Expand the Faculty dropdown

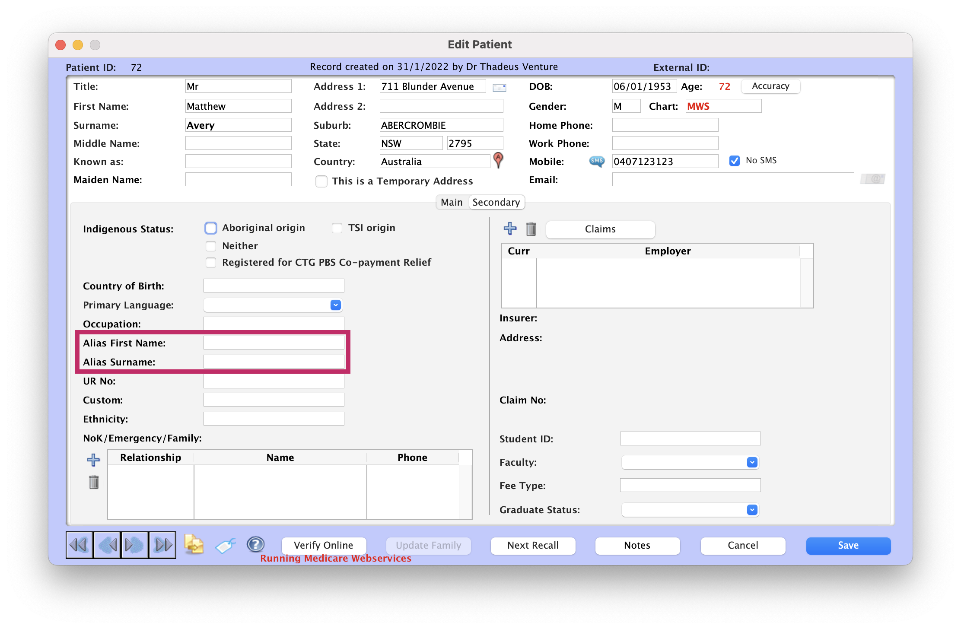752,462
